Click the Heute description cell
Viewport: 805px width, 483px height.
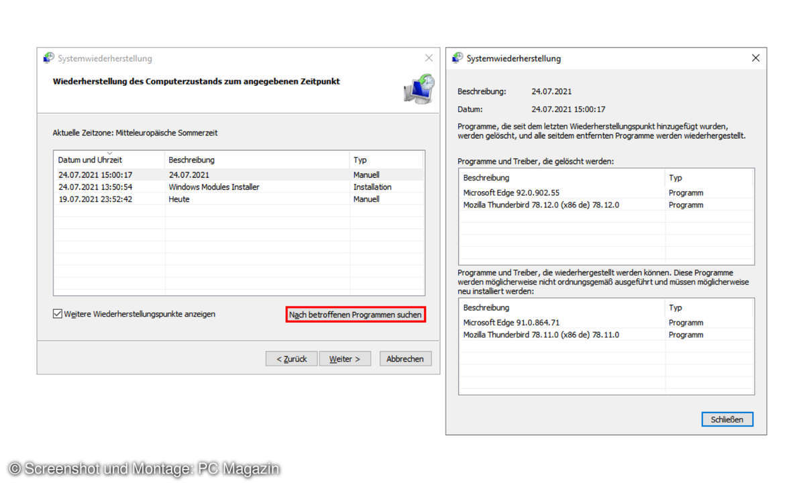[x=179, y=199]
